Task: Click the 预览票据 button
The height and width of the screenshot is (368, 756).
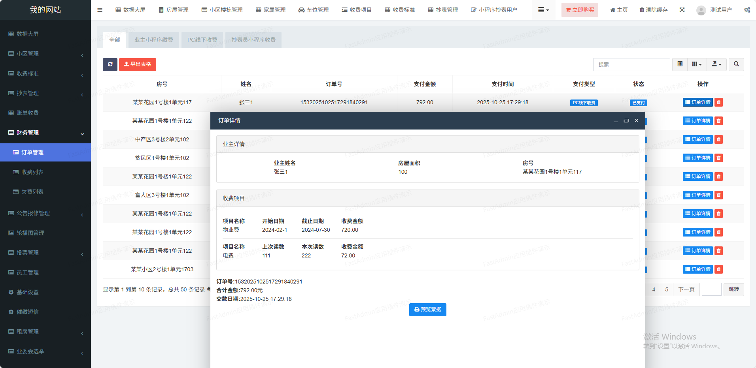Action: pyautogui.click(x=427, y=310)
